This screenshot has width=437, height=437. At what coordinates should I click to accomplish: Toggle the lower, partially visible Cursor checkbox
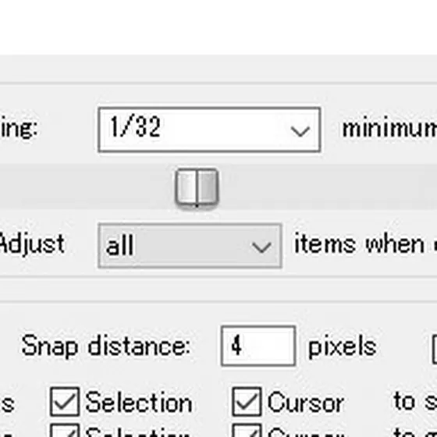(x=247, y=430)
